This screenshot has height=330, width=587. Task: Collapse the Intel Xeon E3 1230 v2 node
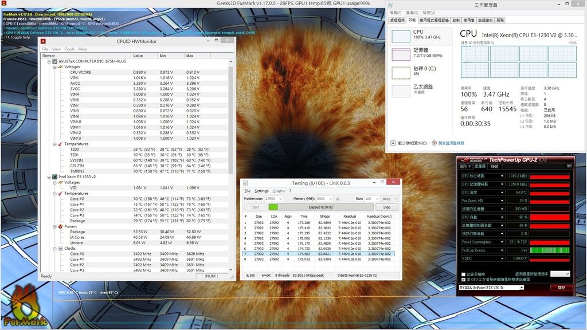[x=49, y=177]
